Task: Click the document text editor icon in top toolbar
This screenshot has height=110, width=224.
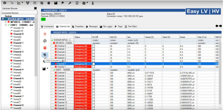Action: pos(77,3)
